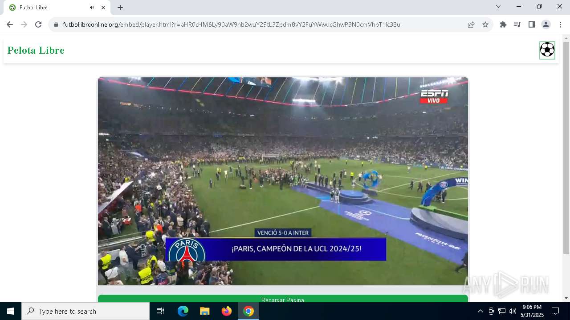The image size is (570, 320).
Task: Go forward with the browser forward arrow
Action: pyautogui.click(x=24, y=24)
